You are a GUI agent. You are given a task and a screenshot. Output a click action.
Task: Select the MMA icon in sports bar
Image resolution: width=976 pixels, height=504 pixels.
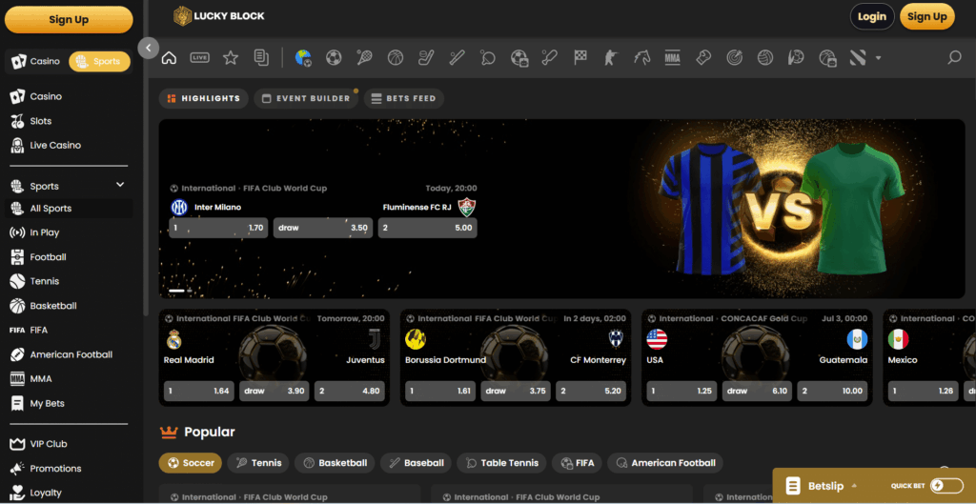[672, 58]
